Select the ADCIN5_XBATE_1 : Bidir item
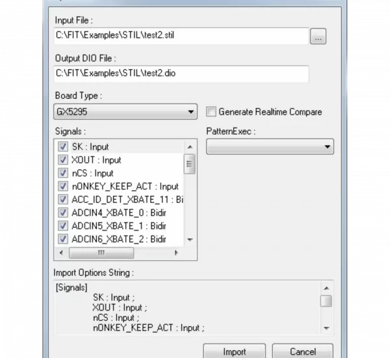Screen dimensions: 390x358 click(x=118, y=226)
